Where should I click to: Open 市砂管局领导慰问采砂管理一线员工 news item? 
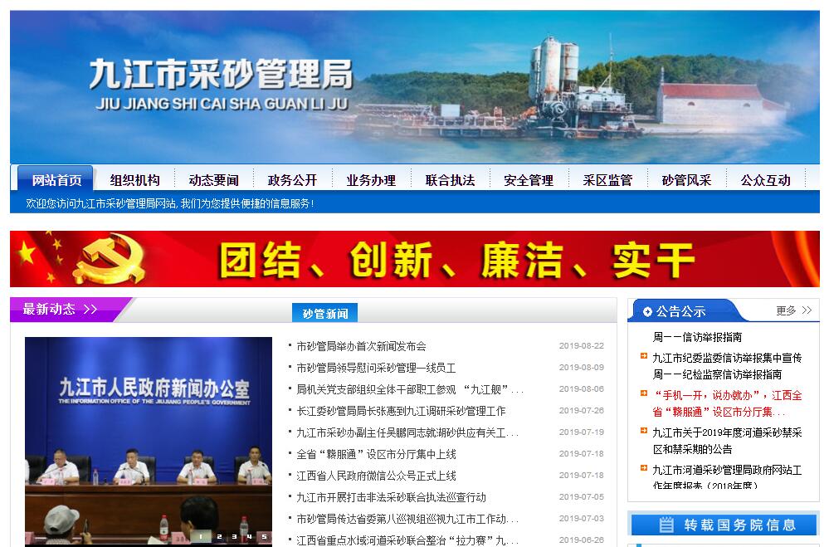(376, 369)
